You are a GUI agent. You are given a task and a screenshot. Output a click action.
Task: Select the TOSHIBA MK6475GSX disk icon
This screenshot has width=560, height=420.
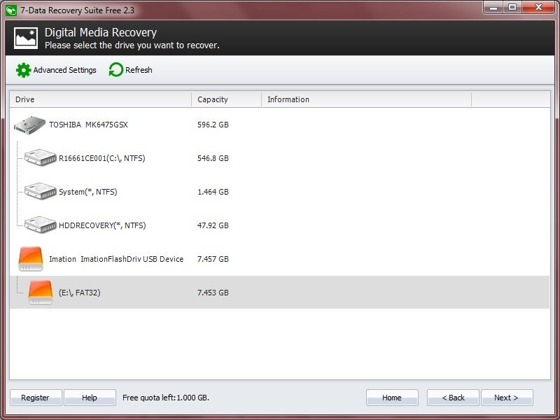28,125
